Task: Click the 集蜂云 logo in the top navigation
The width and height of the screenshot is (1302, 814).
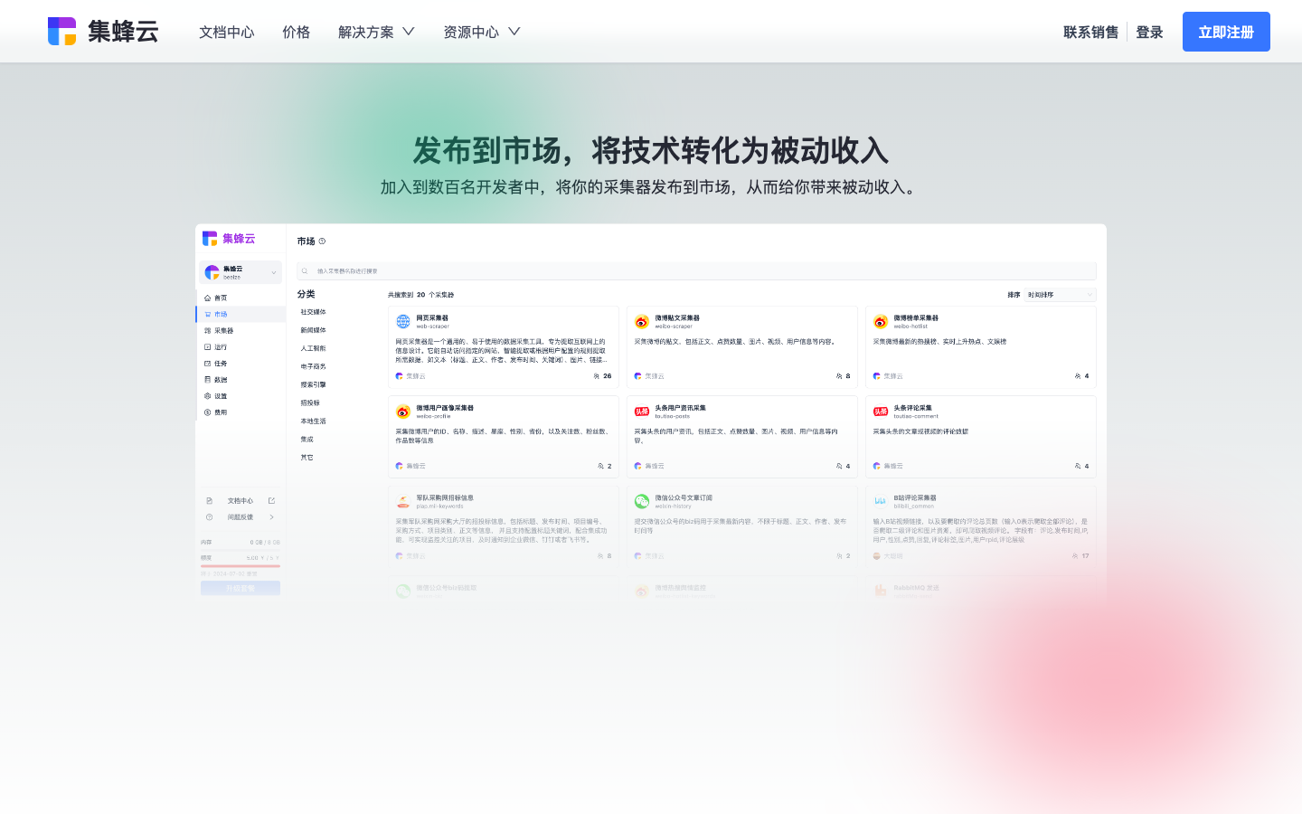Action: click(x=103, y=32)
